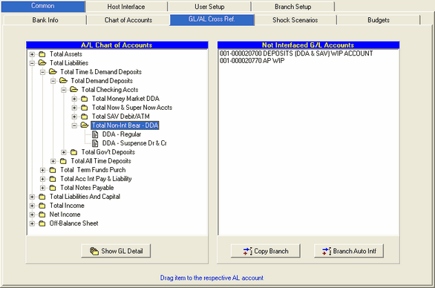The image size is (435, 288).
Task: Select the 'Total Notes Payable' label
Action: [87, 188]
